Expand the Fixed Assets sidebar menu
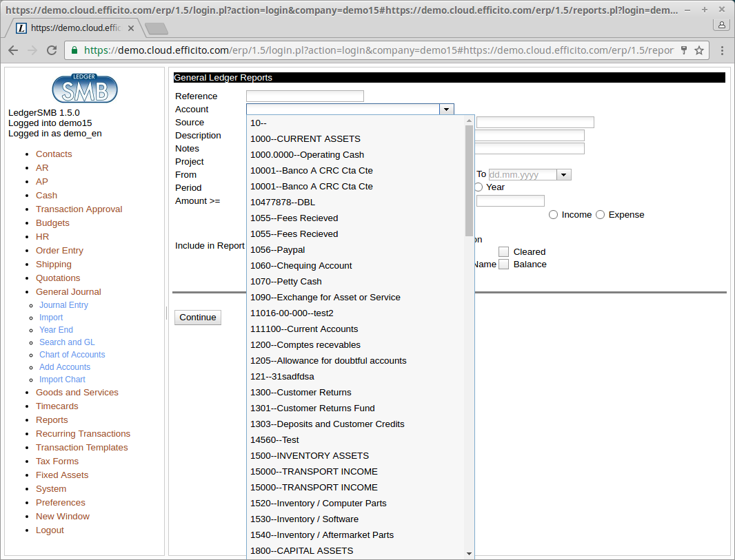Screen dimensions: 735x560 (x=62, y=475)
